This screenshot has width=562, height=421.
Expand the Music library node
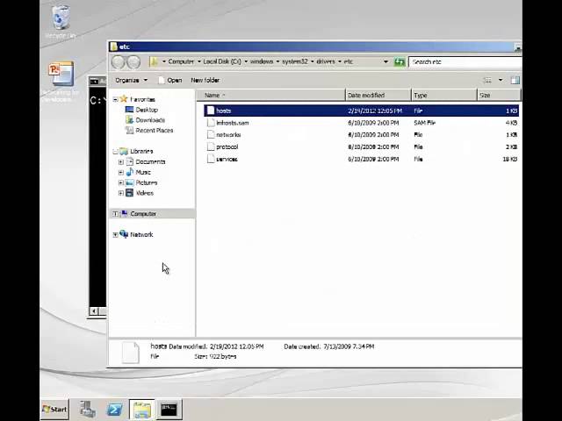point(121,173)
